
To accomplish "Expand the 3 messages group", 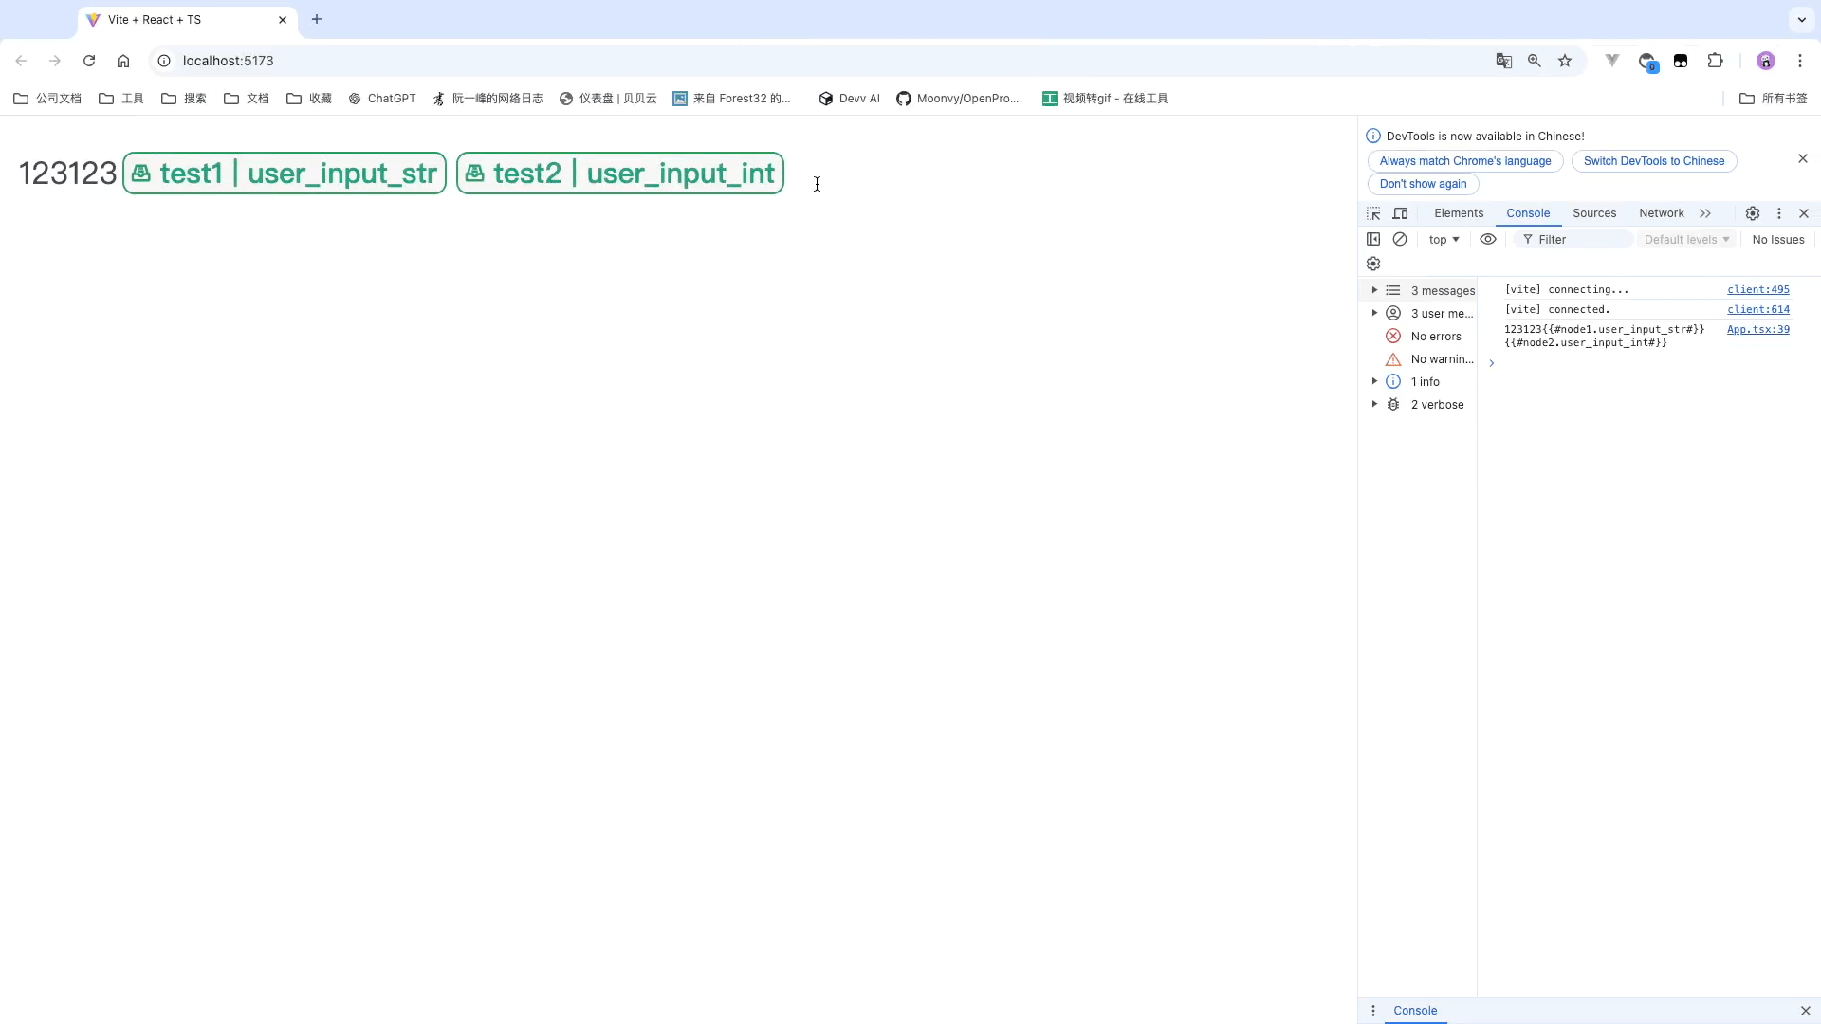I will point(1377,290).
